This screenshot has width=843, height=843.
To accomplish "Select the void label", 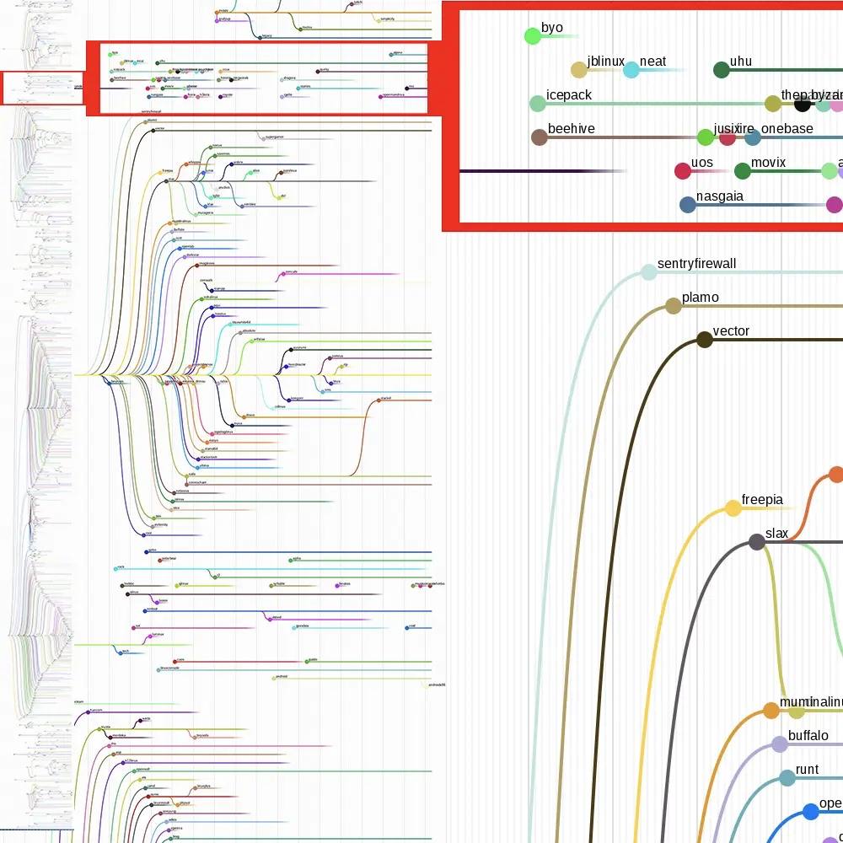I will click(x=412, y=626).
